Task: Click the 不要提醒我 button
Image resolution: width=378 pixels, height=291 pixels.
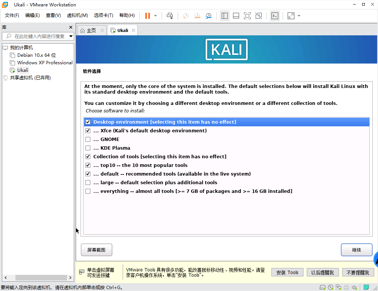Action: (x=358, y=273)
